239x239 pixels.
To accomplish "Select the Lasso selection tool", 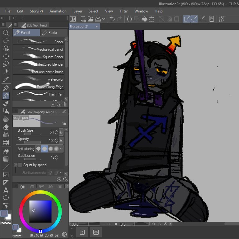I will click(x=6, y=64).
